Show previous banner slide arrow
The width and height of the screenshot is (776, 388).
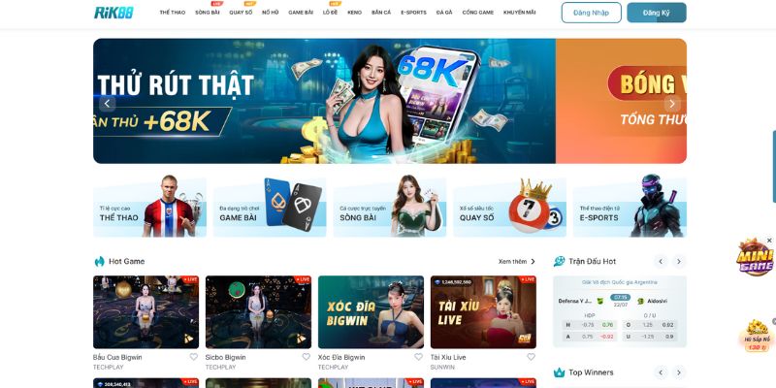click(108, 104)
